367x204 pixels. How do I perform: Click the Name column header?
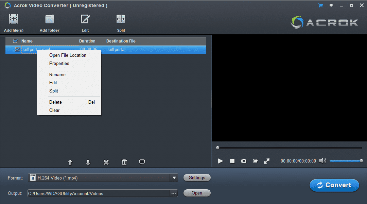(27, 41)
